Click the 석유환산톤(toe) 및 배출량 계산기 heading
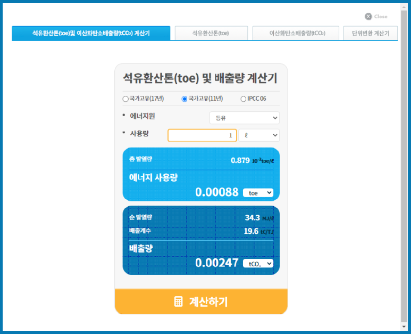 [200, 78]
